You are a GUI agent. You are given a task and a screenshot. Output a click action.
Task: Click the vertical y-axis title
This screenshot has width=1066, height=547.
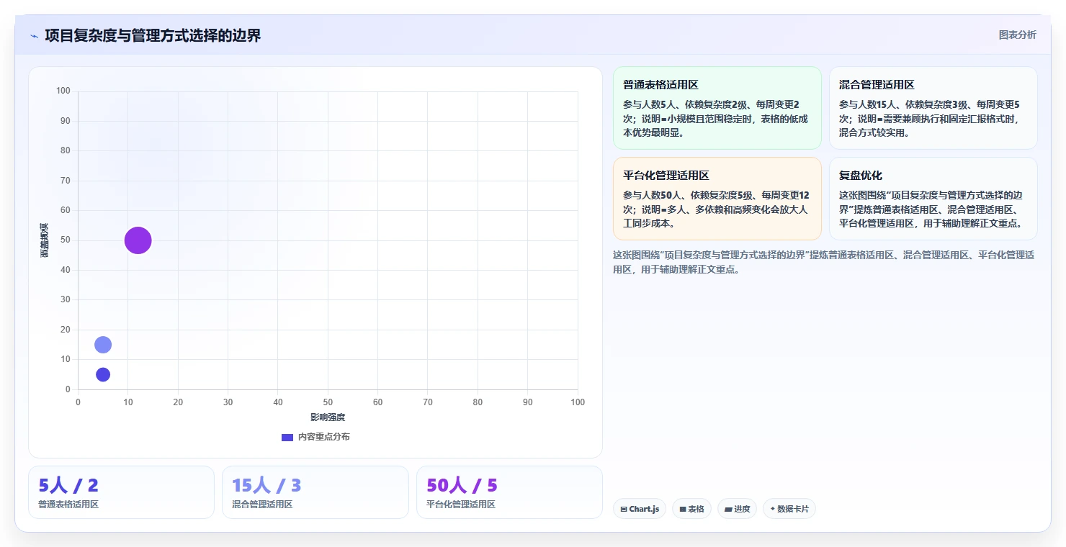(x=45, y=240)
